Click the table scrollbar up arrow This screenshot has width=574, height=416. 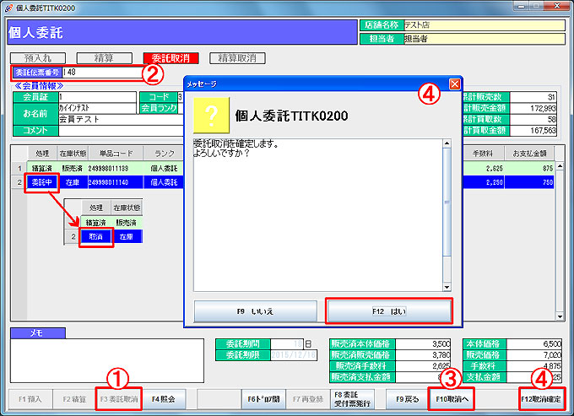coord(560,165)
